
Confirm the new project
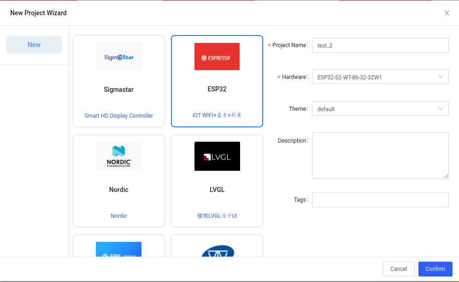pos(435,269)
